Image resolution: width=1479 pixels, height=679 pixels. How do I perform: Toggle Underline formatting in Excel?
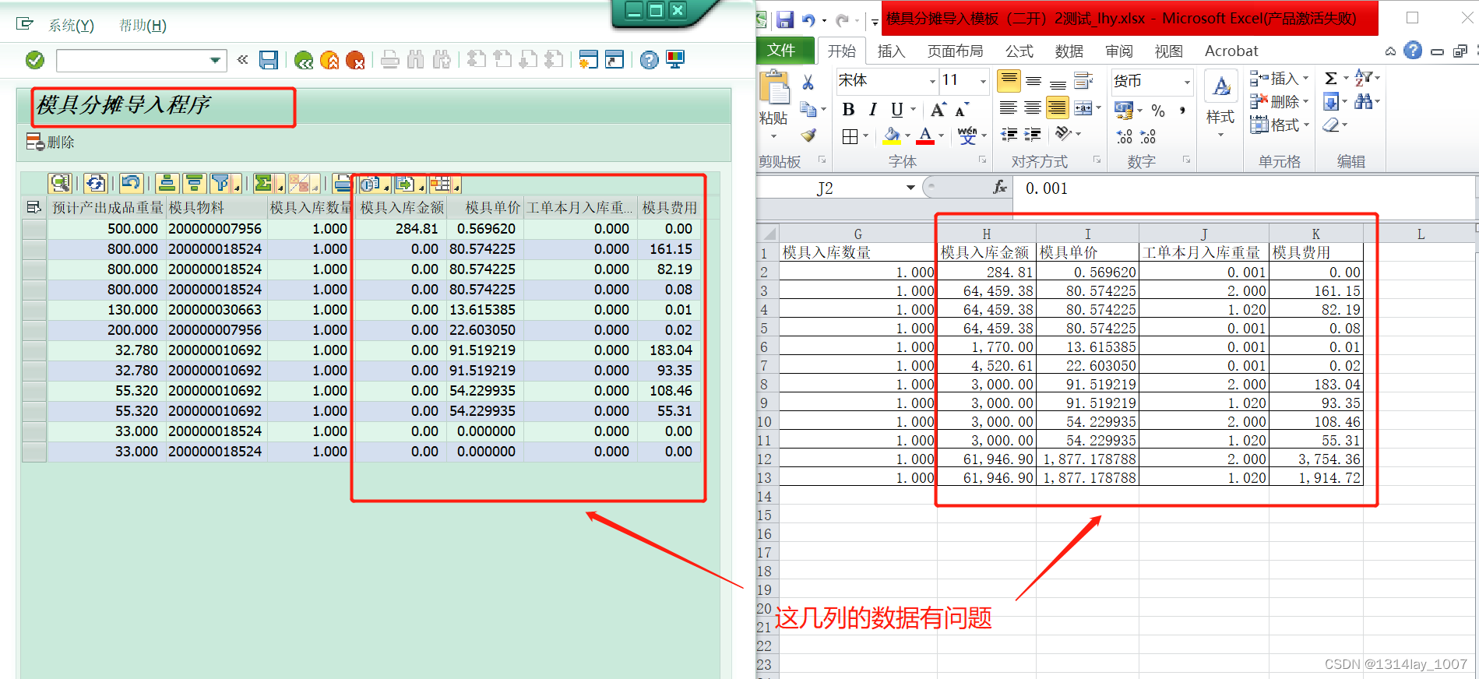click(x=897, y=110)
